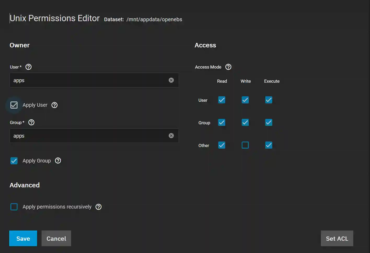Open the Apply Group help tooltip
The height and width of the screenshot is (253, 370).
[58, 161]
